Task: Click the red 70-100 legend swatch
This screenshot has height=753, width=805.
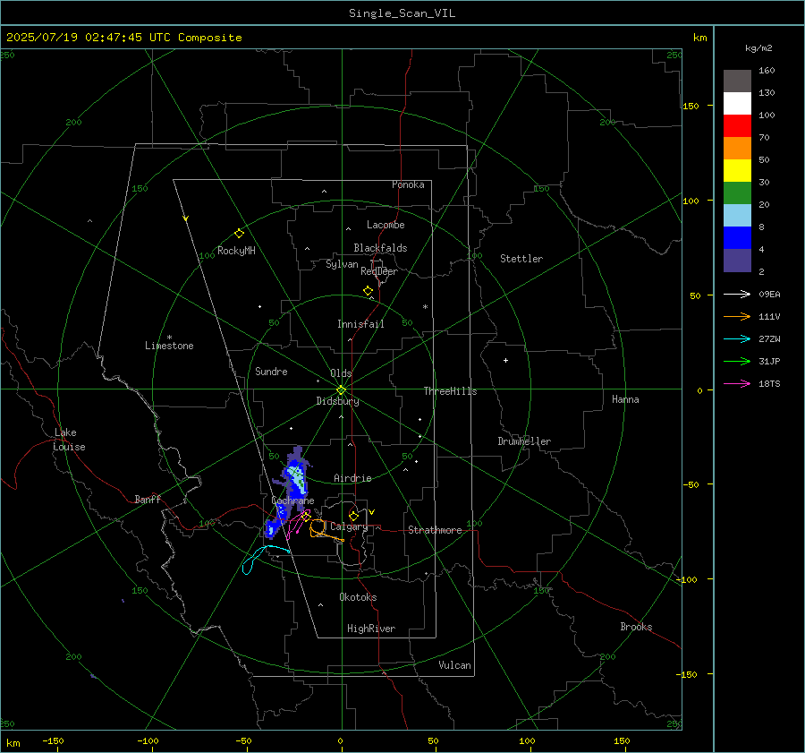Action: pyautogui.click(x=737, y=126)
